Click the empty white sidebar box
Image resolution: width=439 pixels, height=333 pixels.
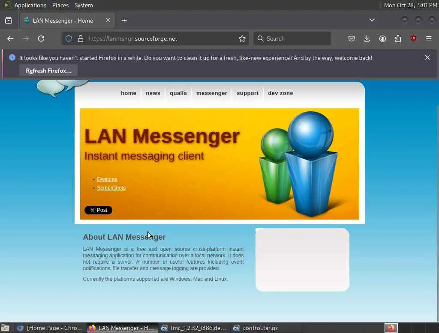[302, 260]
